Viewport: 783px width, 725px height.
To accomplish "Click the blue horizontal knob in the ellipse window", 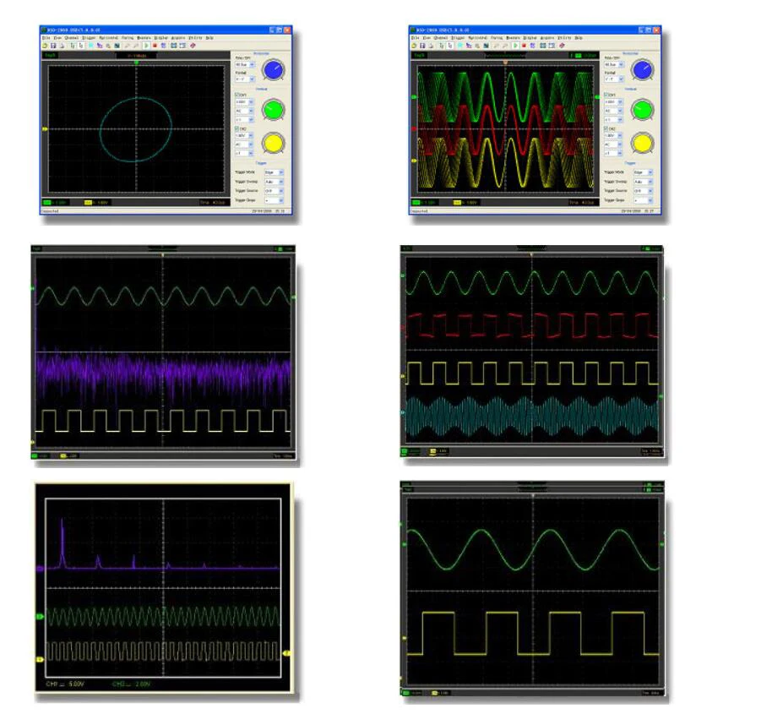I will tap(274, 70).
